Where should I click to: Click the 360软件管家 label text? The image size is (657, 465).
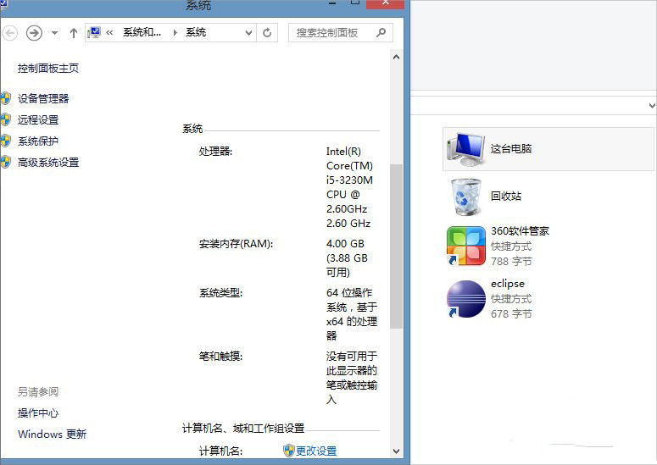pos(520,230)
